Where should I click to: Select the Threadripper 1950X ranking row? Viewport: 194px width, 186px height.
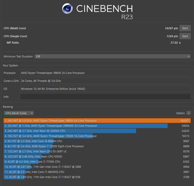pos(97,136)
